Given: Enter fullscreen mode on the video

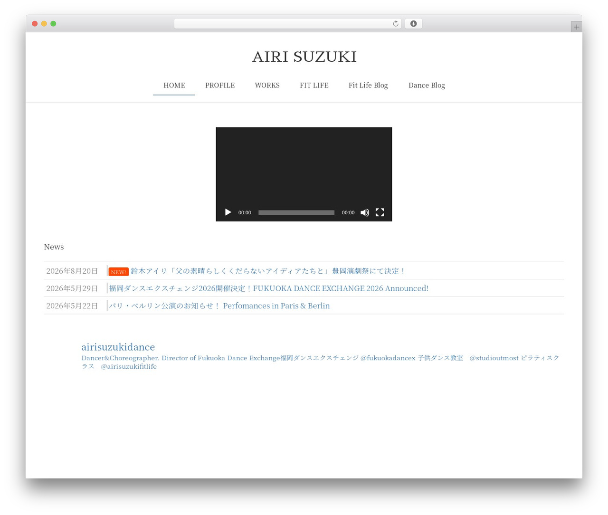Looking at the screenshot, I should coord(380,212).
